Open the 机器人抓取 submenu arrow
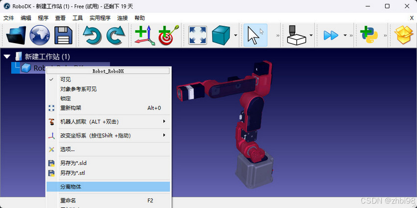This screenshot has height=208, width=417. point(164,121)
